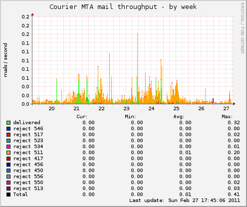The height and width of the screenshot is (207, 247).
Task: Click the 'delivered' legend label
Action: (27, 123)
